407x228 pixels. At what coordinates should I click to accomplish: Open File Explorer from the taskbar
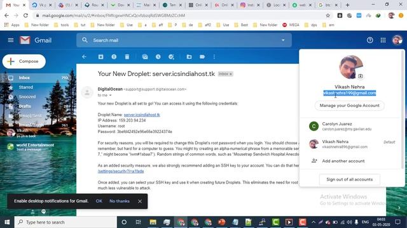(153, 222)
